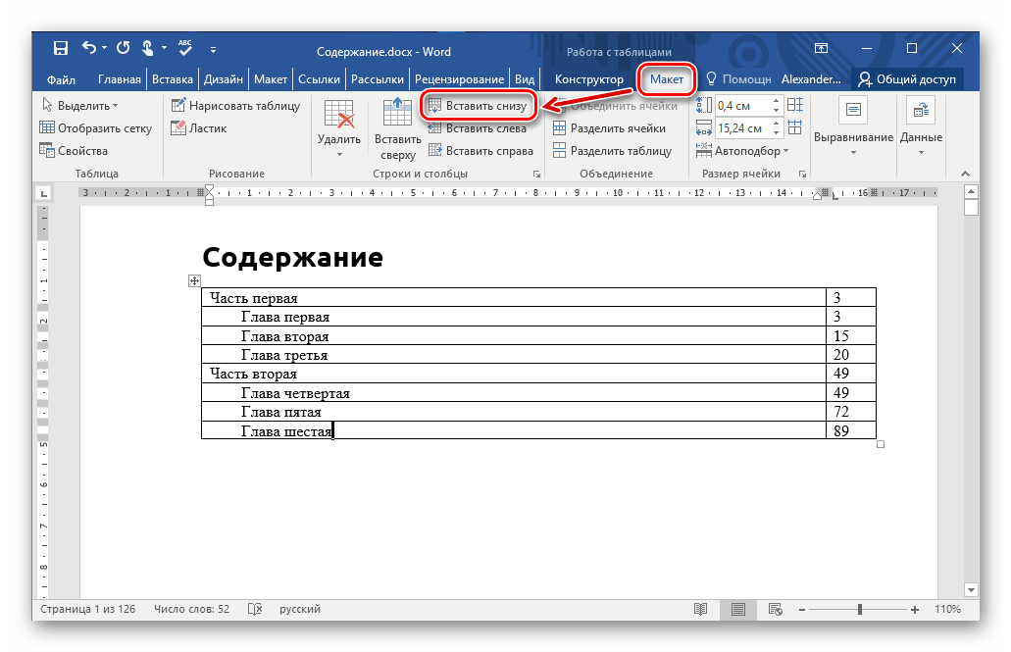Image resolution: width=1011 pixels, height=652 pixels.
Task: Switch to Web Layout view in status bar
Action: click(775, 609)
